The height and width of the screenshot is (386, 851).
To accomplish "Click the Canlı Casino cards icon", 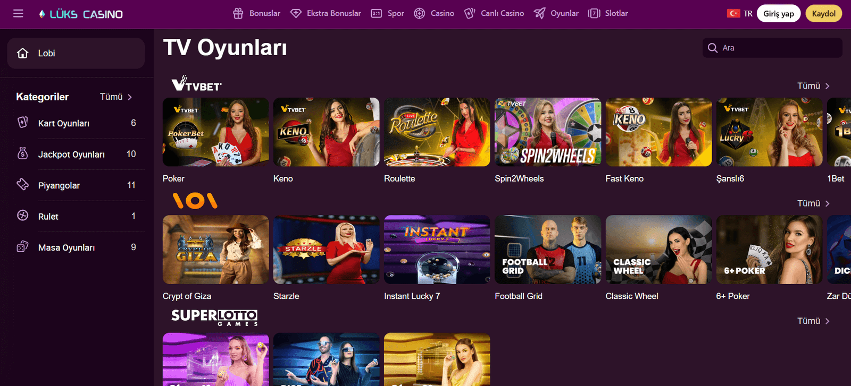I will point(470,14).
